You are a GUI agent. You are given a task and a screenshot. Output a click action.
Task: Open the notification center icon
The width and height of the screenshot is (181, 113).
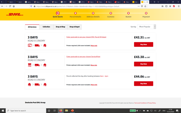[x=177, y=111]
